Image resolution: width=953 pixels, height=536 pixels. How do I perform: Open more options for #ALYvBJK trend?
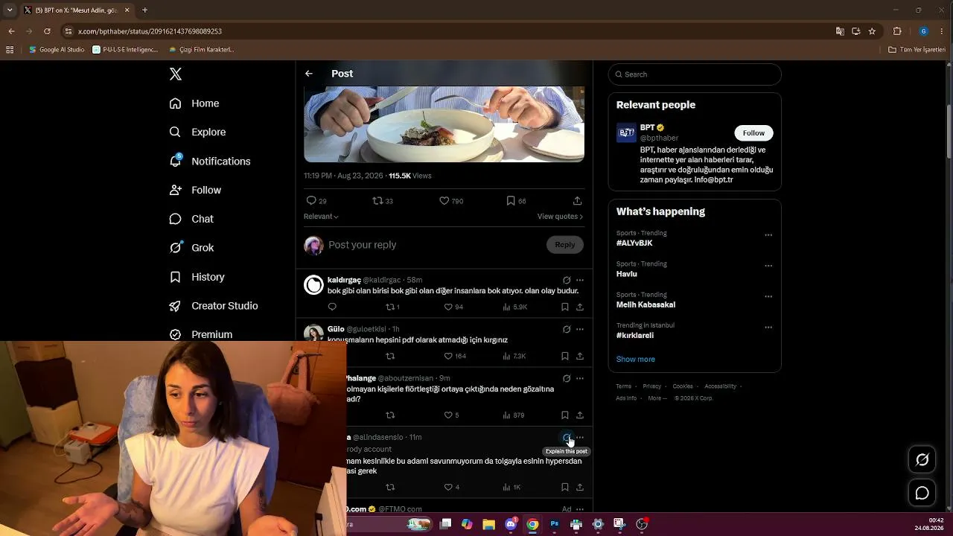(x=768, y=235)
